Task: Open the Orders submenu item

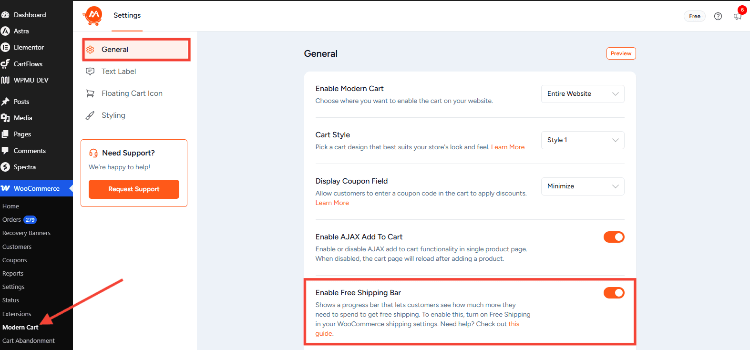Action: [x=11, y=220]
